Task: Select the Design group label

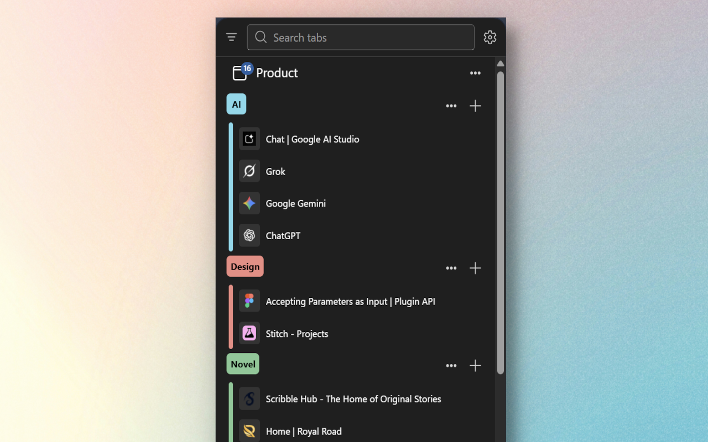Action: click(245, 266)
